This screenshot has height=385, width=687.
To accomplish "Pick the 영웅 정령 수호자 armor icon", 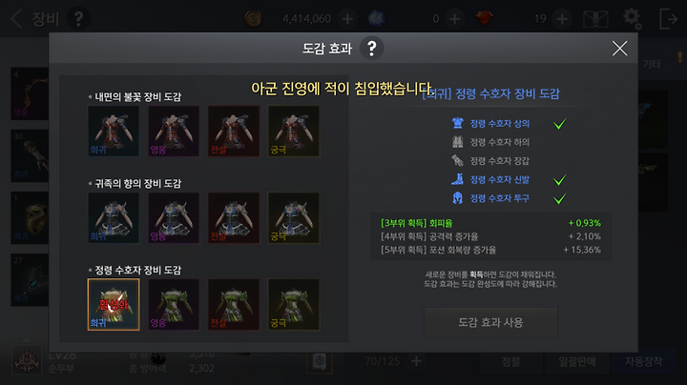I will 174,304.
